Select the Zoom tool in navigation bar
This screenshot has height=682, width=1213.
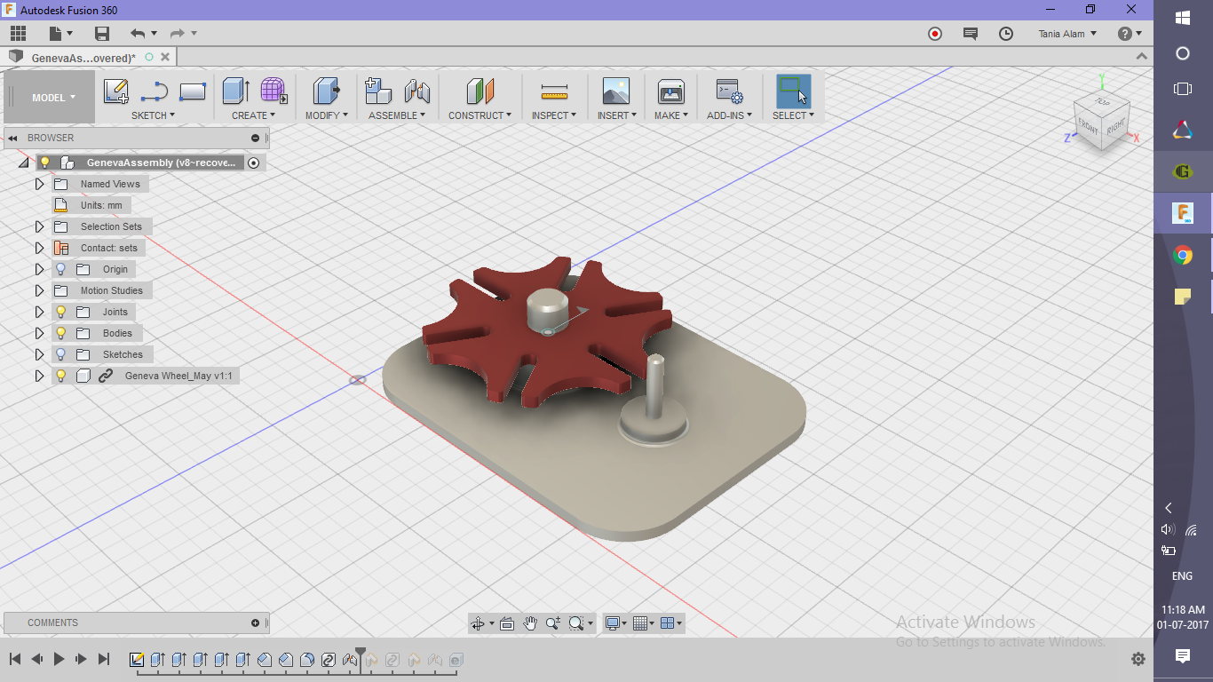click(x=551, y=623)
